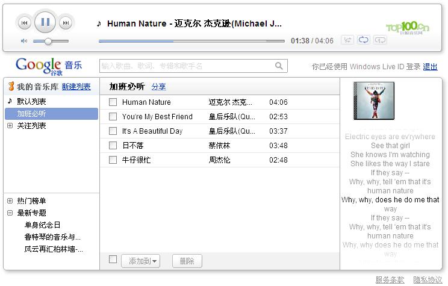Click artist 周杰伦

[219, 160]
